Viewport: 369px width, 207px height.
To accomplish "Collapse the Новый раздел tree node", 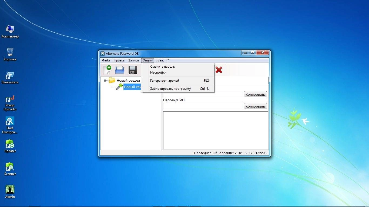I will click(105, 80).
